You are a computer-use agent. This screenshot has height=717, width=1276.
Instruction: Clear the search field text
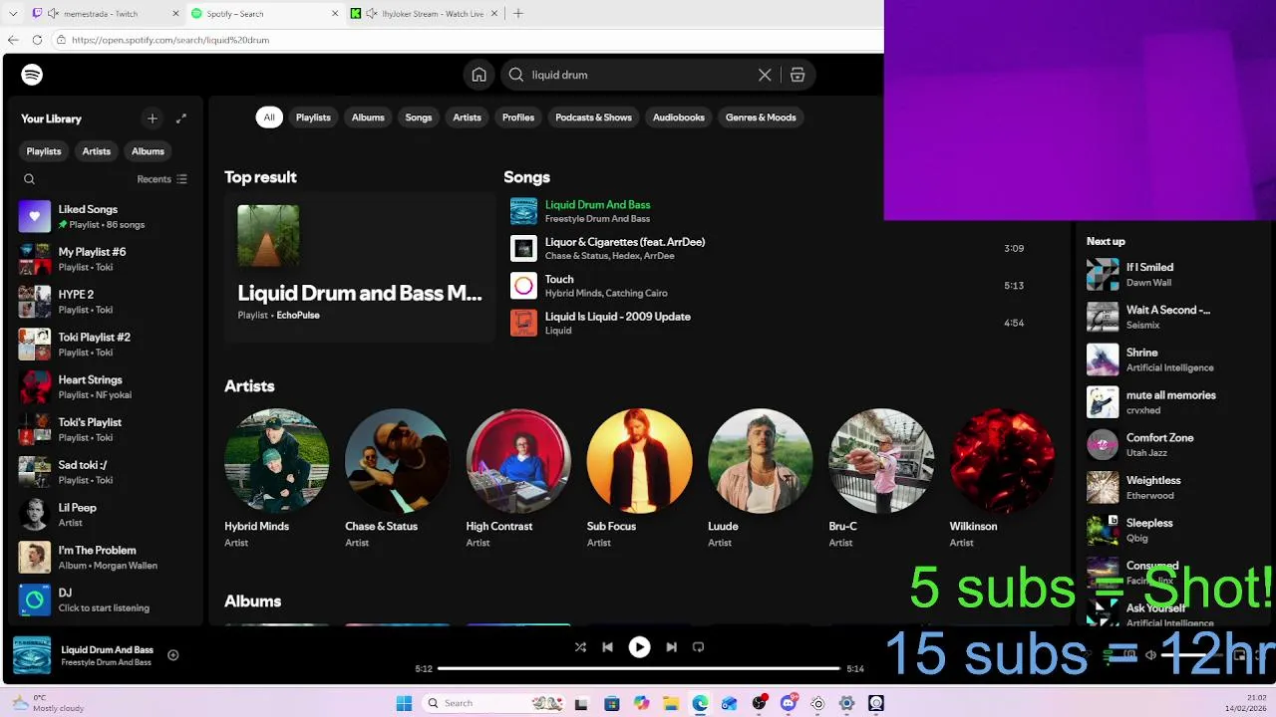click(765, 75)
